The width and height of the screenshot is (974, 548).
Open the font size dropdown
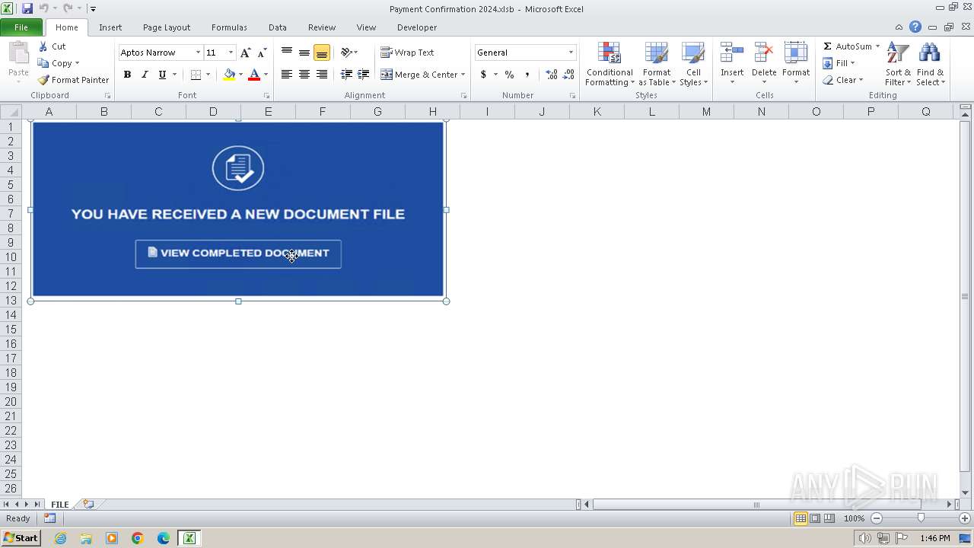coord(231,53)
